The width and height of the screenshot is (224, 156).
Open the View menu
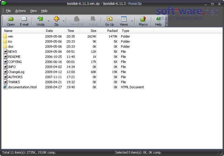pos(33,11)
